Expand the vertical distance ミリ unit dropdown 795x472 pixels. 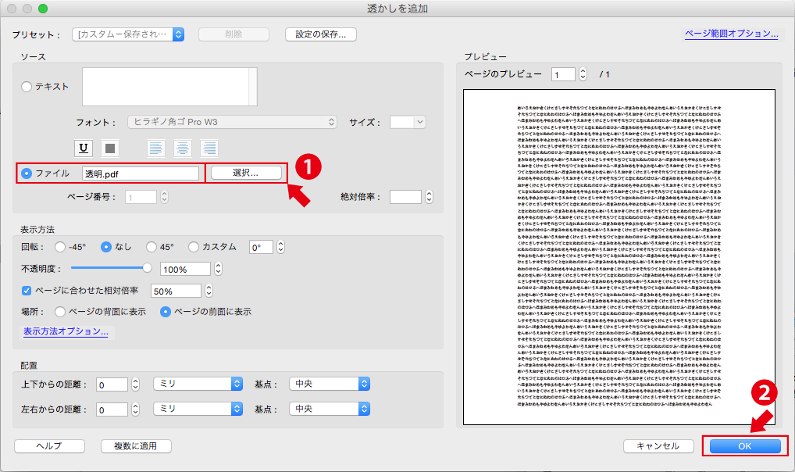[x=198, y=384]
